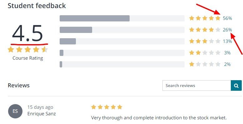Filter reviews by 56% link
Viewport: 243px width, 124px height.
[x=227, y=18]
